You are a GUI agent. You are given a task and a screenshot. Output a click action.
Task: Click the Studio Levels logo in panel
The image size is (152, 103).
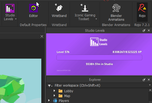point(99,42)
